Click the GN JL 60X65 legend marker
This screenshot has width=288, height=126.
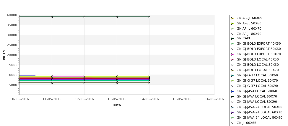pos(232,123)
